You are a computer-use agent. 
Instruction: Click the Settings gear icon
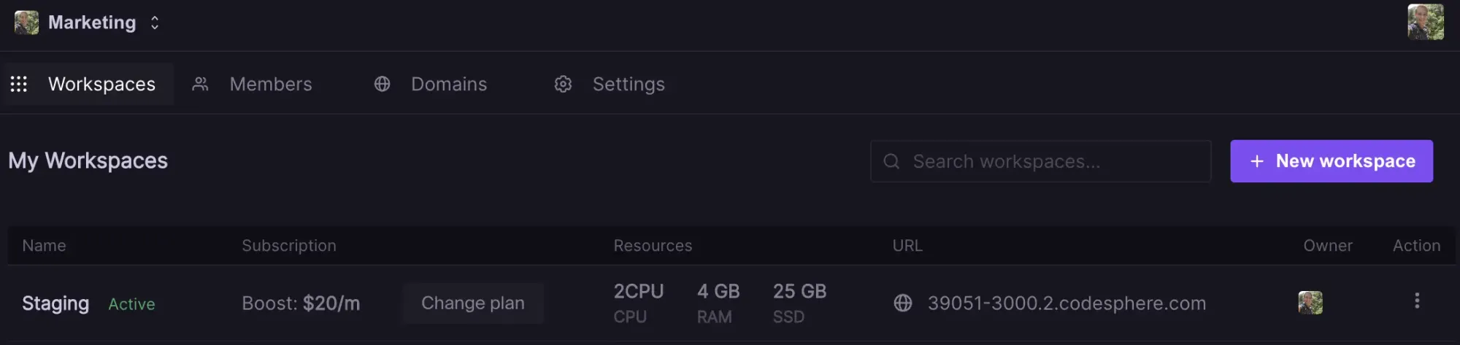tap(563, 84)
